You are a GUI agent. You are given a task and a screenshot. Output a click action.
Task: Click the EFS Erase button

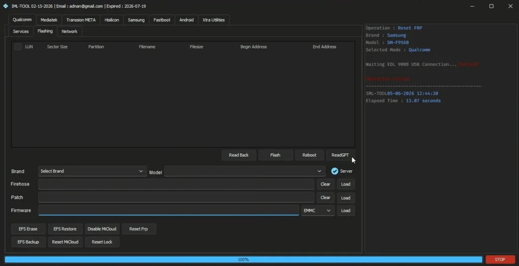(28, 229)
